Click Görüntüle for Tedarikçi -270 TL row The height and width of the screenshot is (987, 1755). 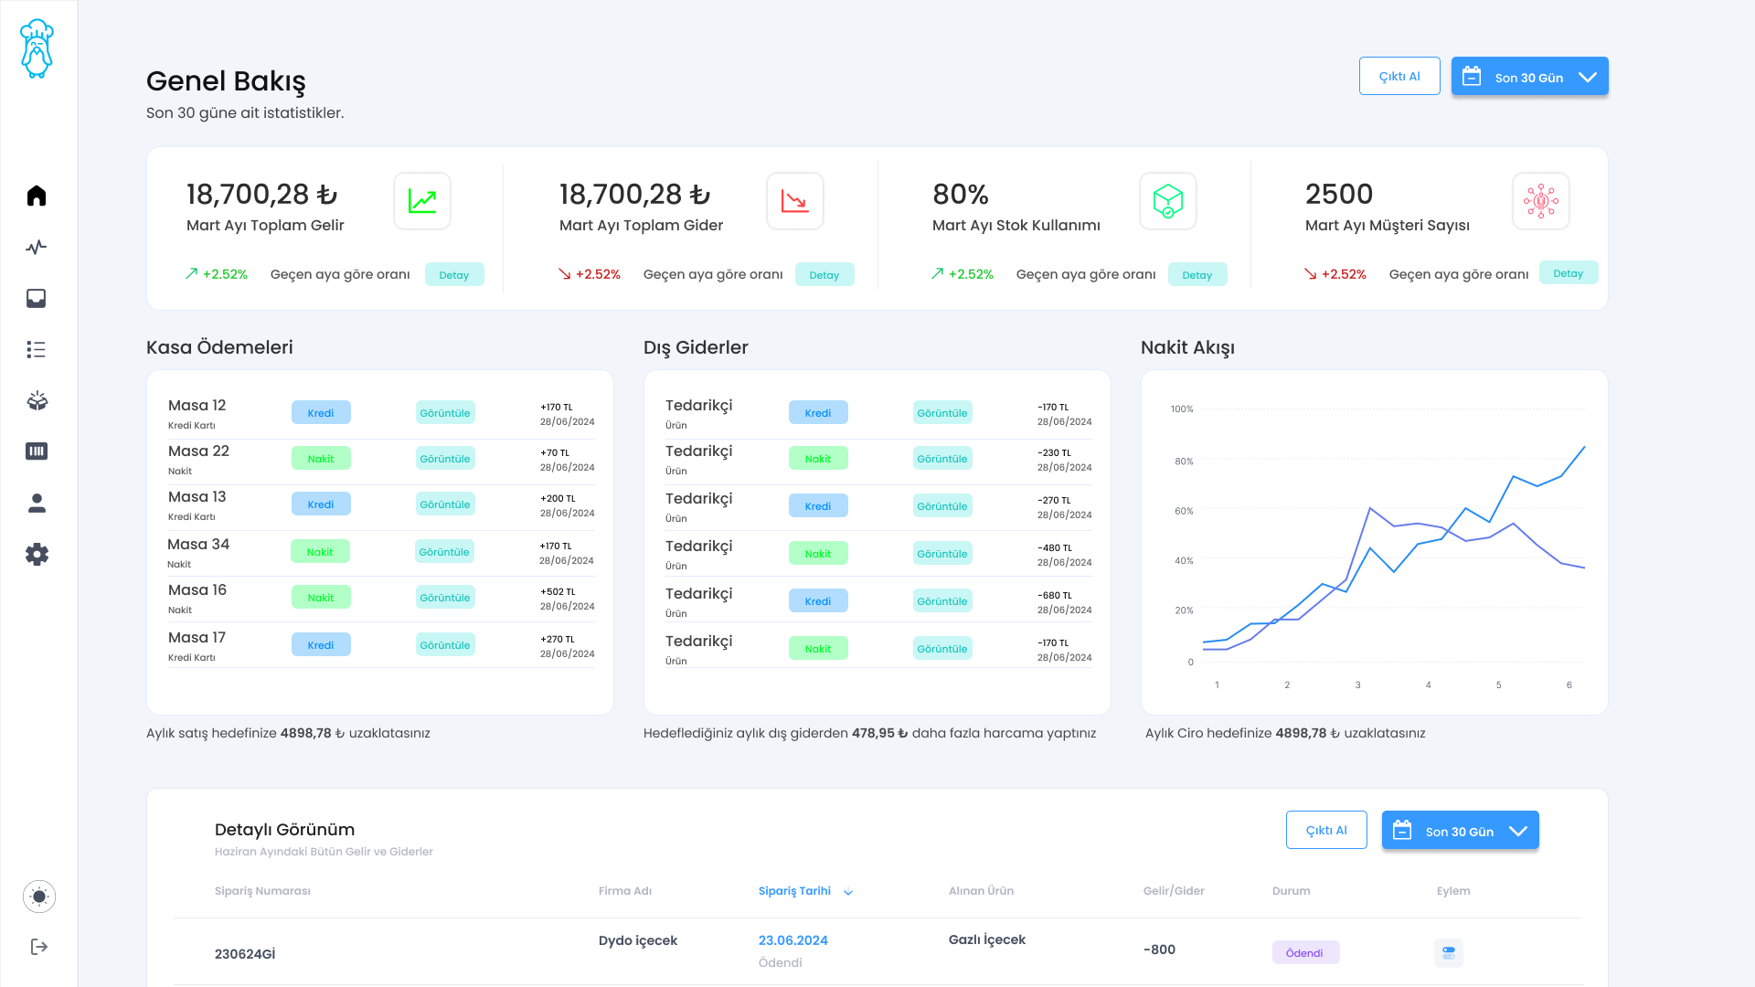tap(942, 506)
